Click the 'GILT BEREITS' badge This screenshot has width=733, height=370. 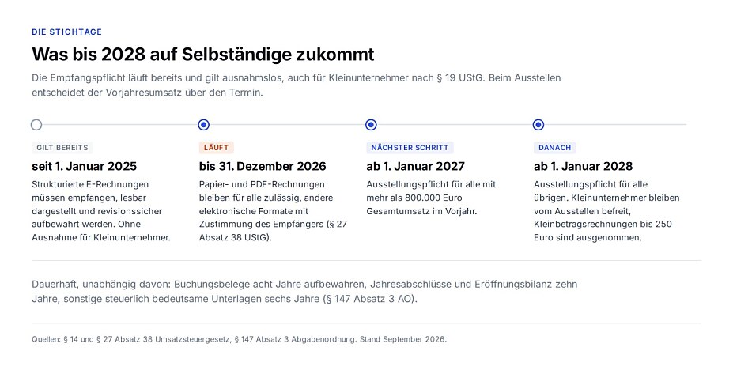pyautogui.click(x=62, y=148)
